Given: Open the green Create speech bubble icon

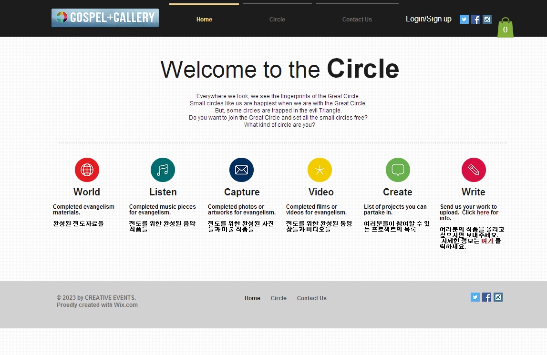Looking at the screenshot, I should tap(398, 170).
